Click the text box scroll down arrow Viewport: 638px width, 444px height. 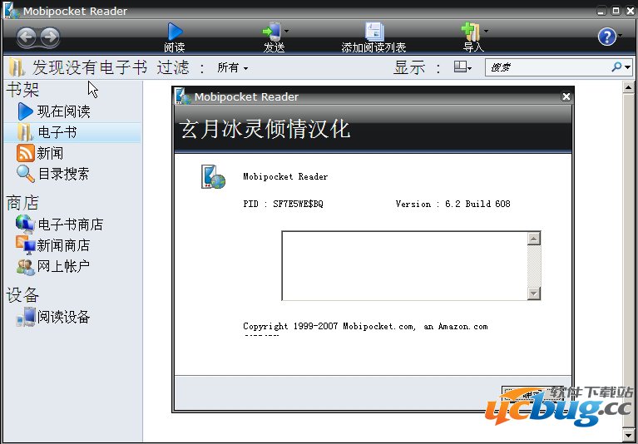[534, 294]
